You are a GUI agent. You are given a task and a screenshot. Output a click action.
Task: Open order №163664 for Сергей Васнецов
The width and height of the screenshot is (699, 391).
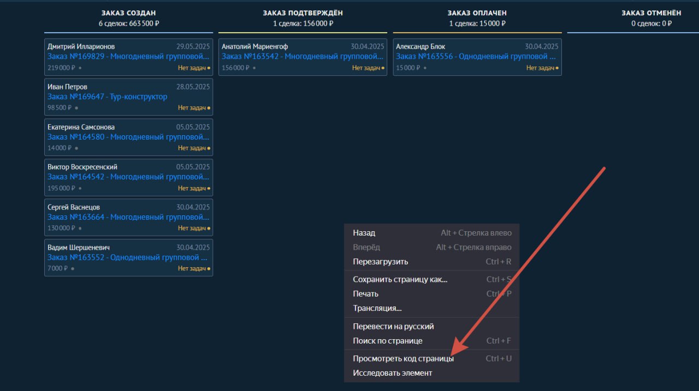click(x=128, y=217)
